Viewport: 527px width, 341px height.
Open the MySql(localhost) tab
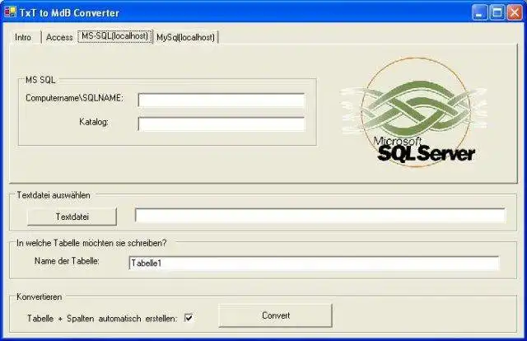click(186, 37)
